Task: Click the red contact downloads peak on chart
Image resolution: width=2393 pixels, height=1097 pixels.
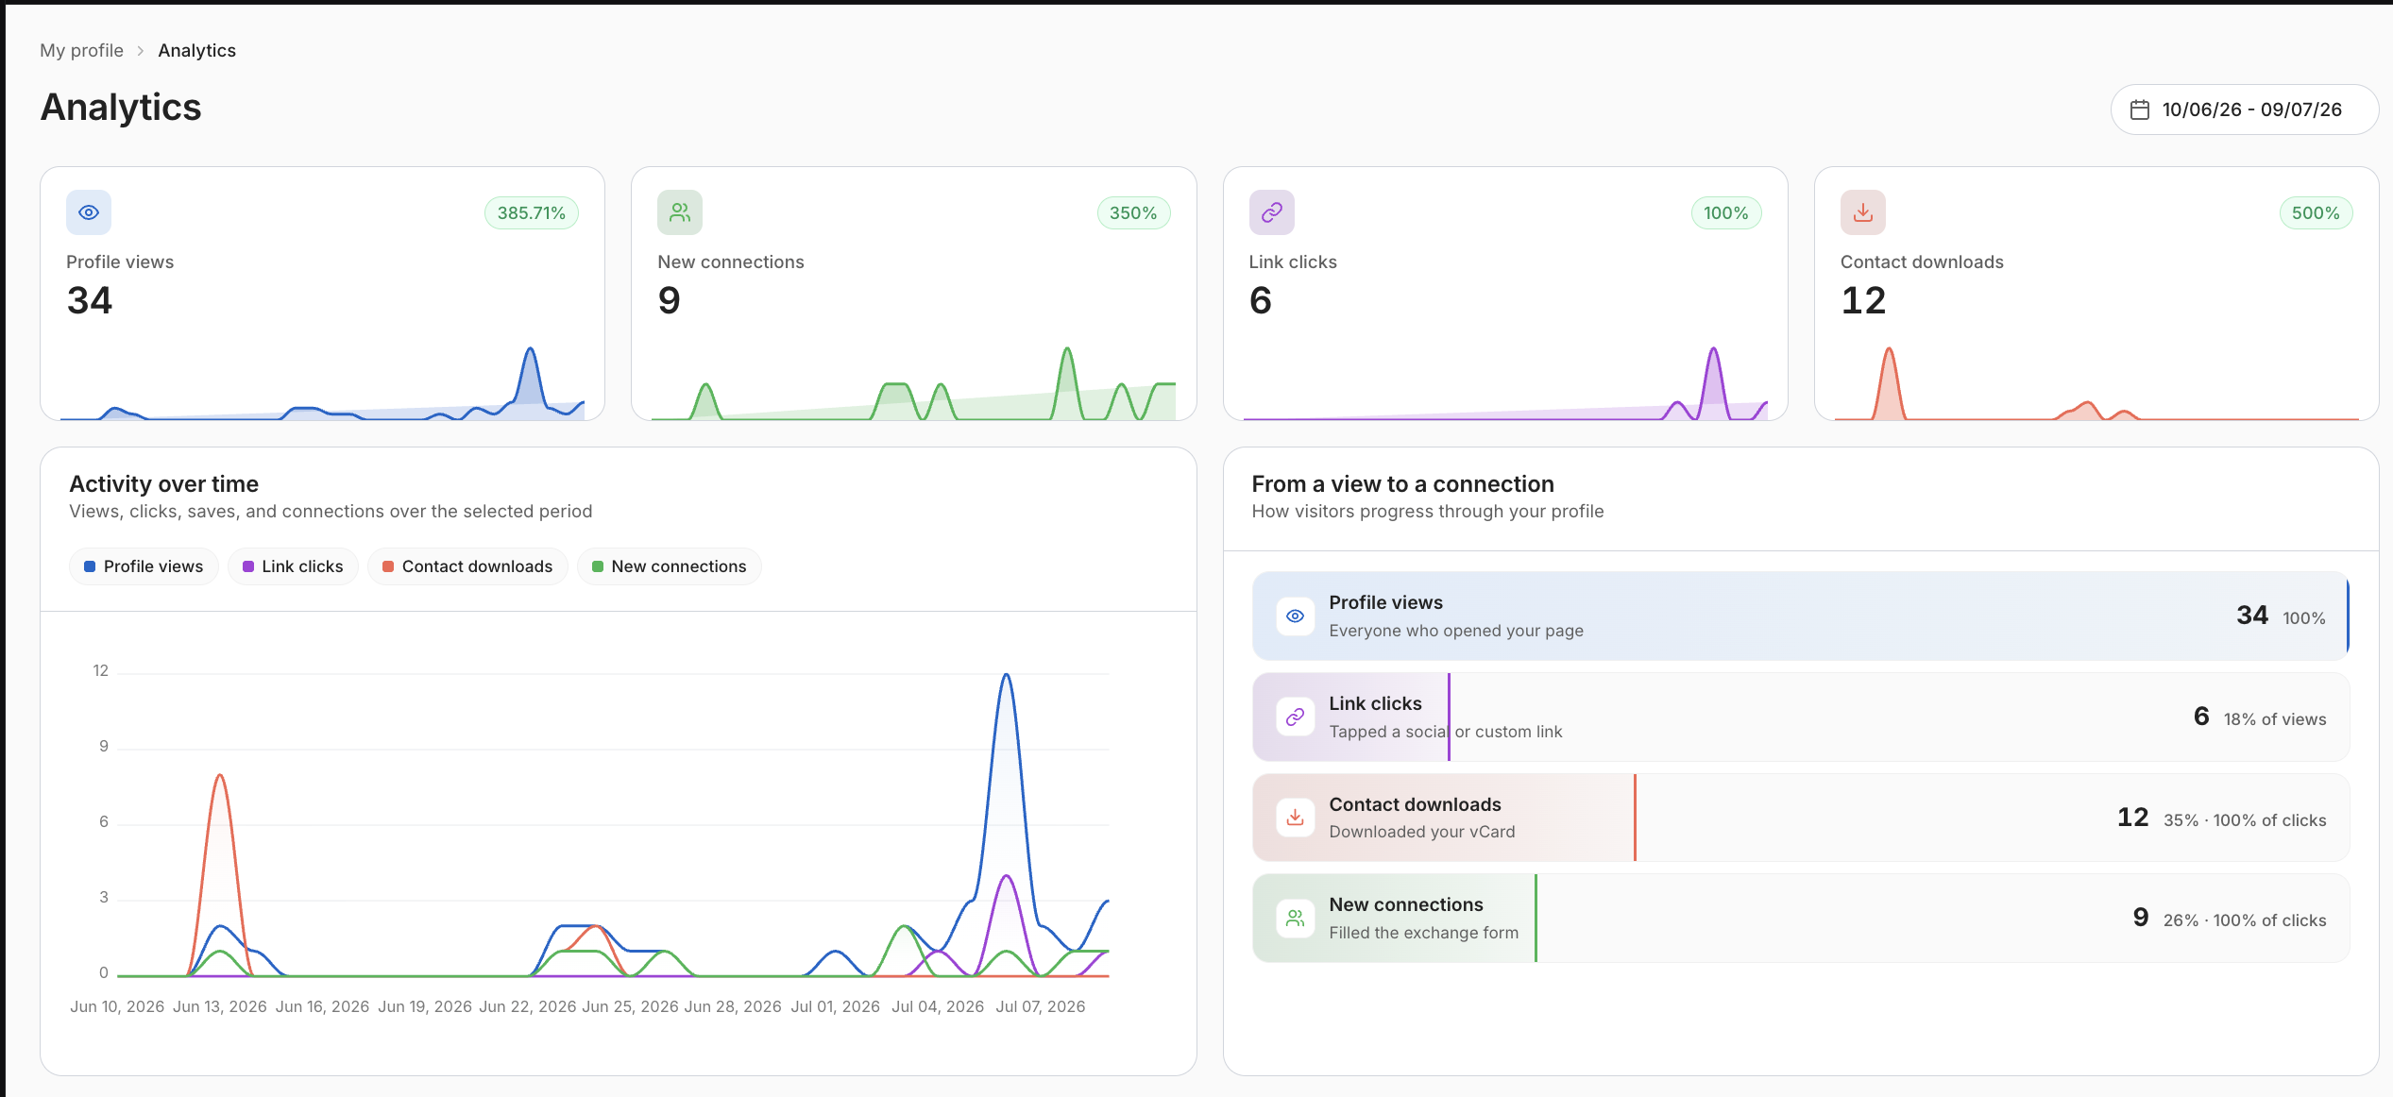Action: tap(220, 777)
